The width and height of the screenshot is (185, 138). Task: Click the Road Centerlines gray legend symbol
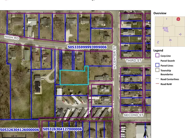tap(157, 79)
